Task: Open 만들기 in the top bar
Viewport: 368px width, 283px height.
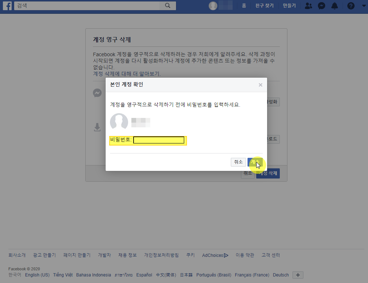Action: pyautogui.click(x=289, y=6)
